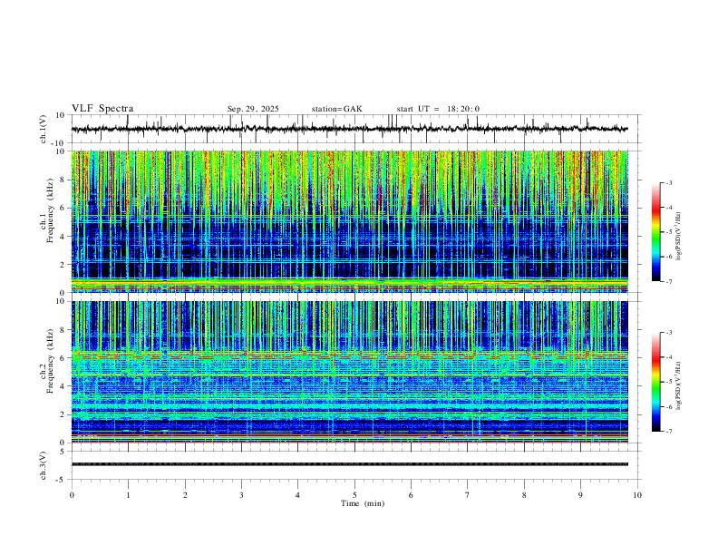
Task: Click the upper PSD color scale bar
Action: tap(655, 232)
